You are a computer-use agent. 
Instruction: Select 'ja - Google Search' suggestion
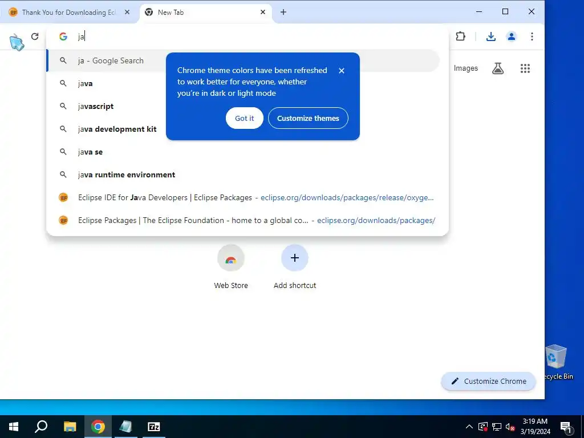243,60
